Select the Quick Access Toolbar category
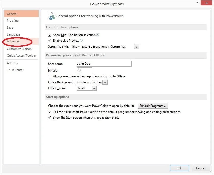The width and height of the screenshot is (214, 175). click(21, 55)
